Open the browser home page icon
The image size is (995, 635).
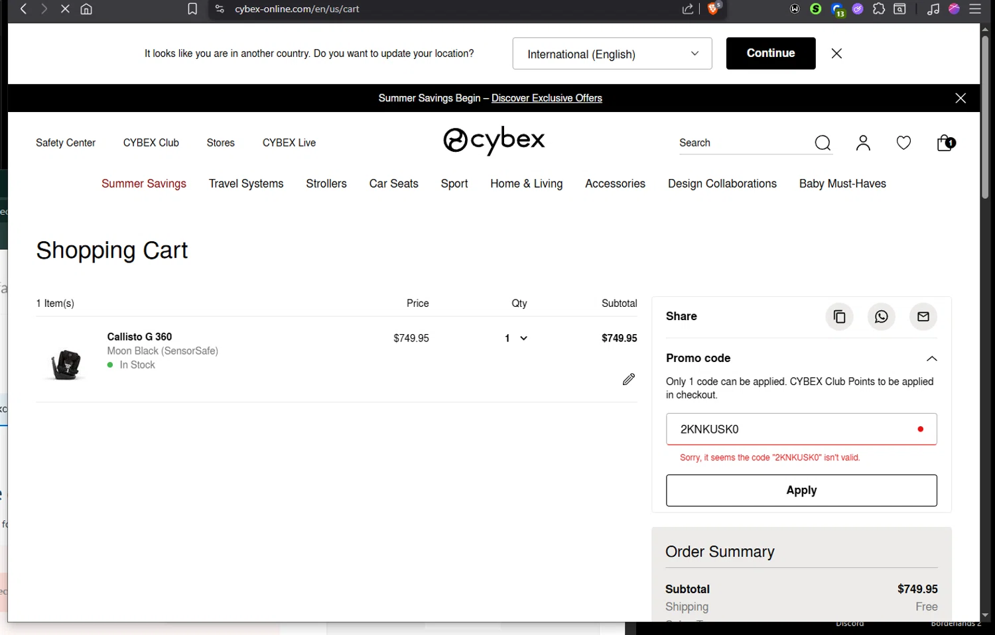coord(86,9)
